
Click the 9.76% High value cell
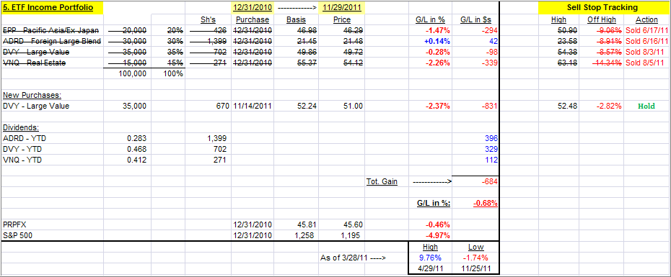pyautogui.click(x=430, y=258)
